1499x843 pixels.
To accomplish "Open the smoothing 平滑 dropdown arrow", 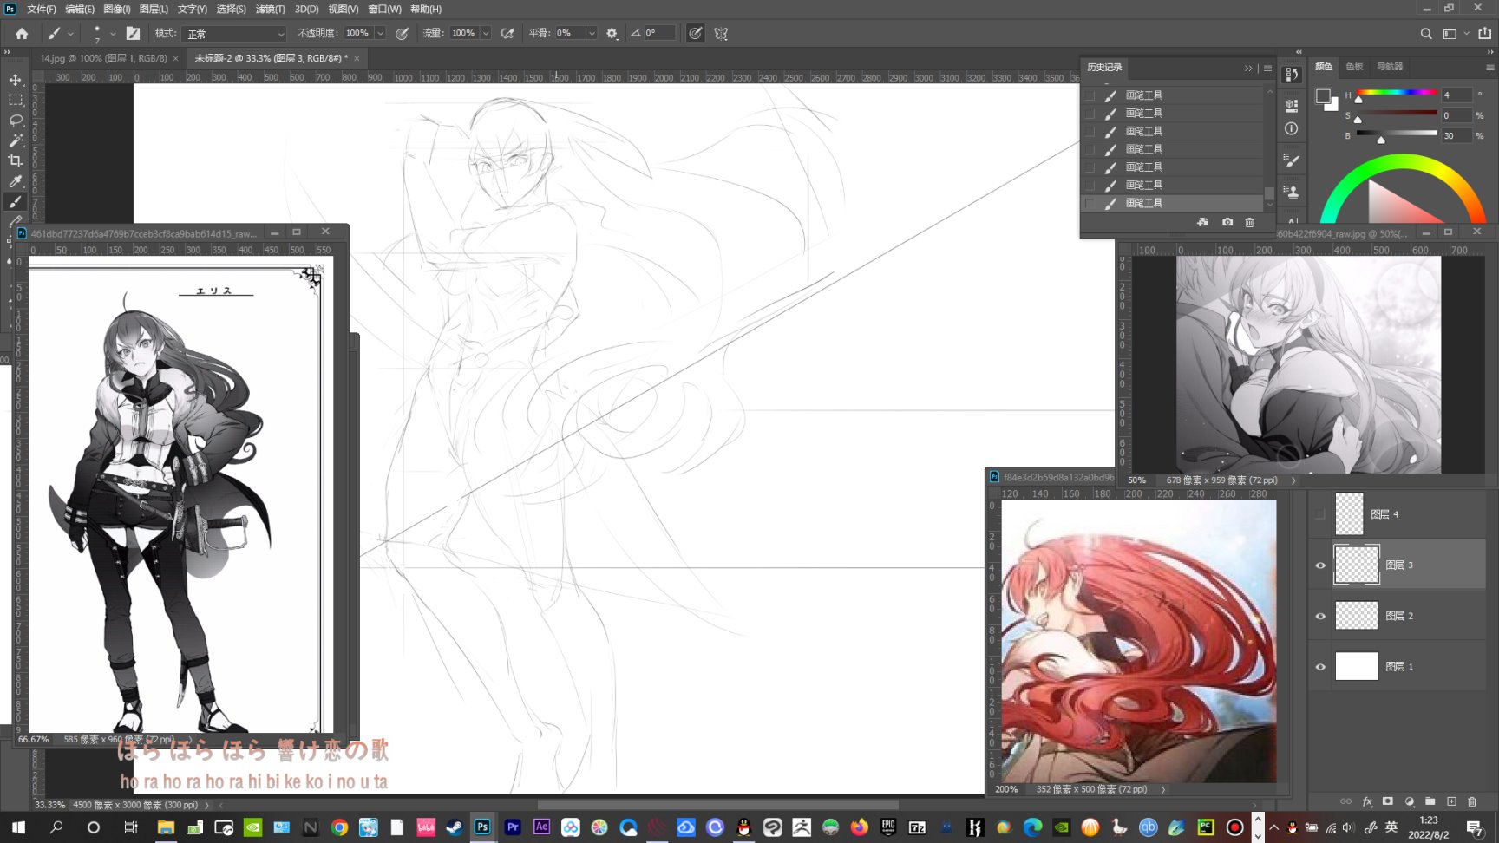I will (x=592, y=33).
